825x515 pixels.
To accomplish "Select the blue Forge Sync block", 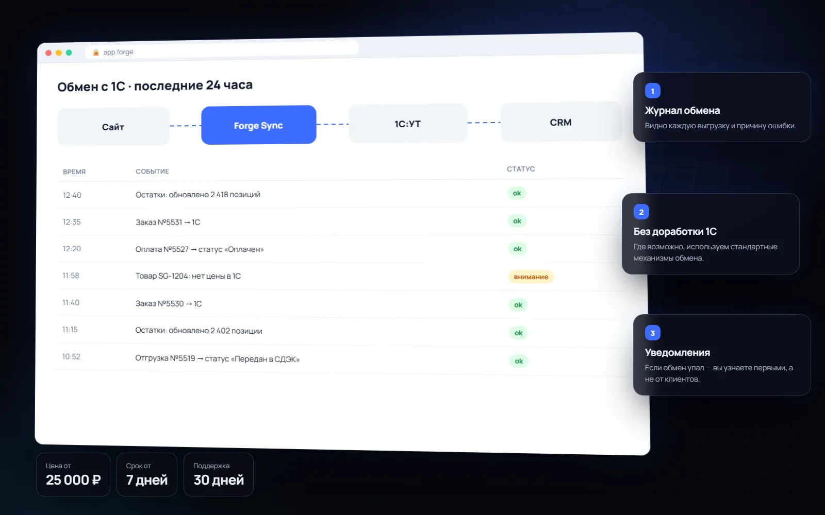I will click(258, 125).
